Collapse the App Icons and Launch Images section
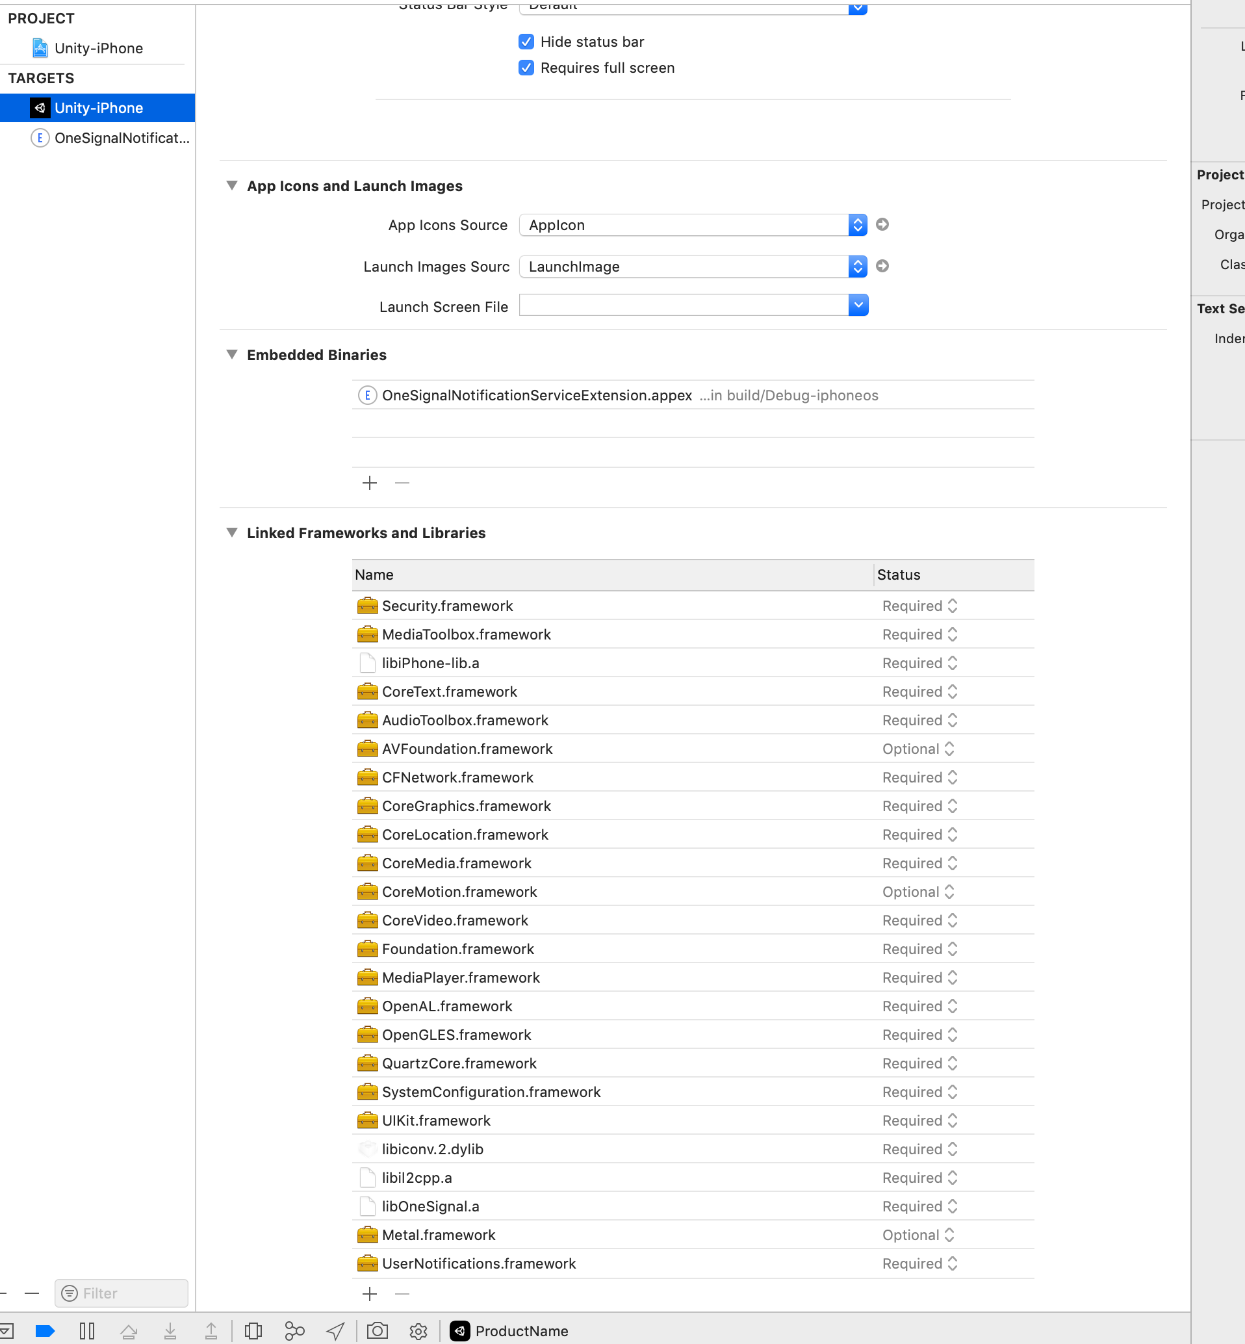The width and height of the screenshot is (1245, 1344). click(232, 186)
